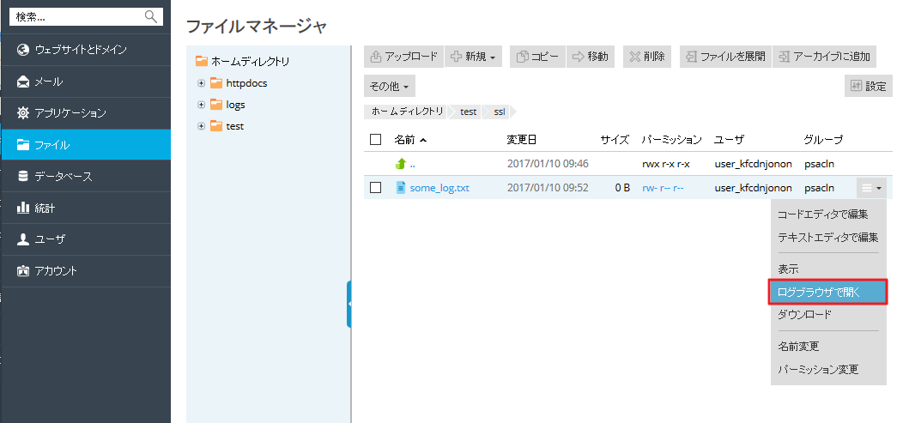909x423 pixels.
Task: Expand the test folder tree node
Action: click(201, 126)
